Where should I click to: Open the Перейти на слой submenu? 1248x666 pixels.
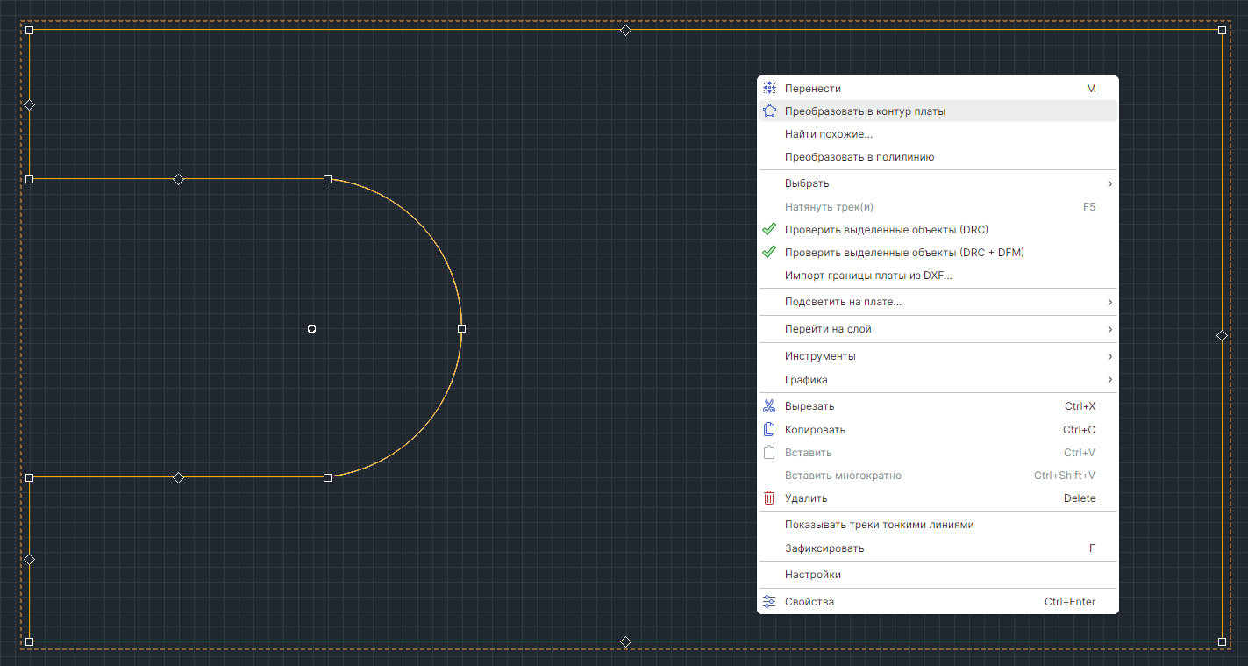click(1109, 329)
